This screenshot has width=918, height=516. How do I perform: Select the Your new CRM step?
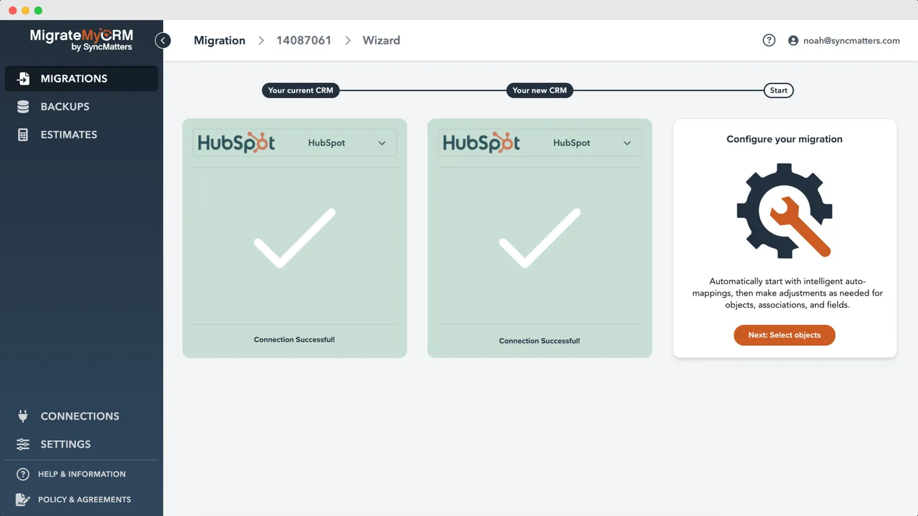point(539,90)
